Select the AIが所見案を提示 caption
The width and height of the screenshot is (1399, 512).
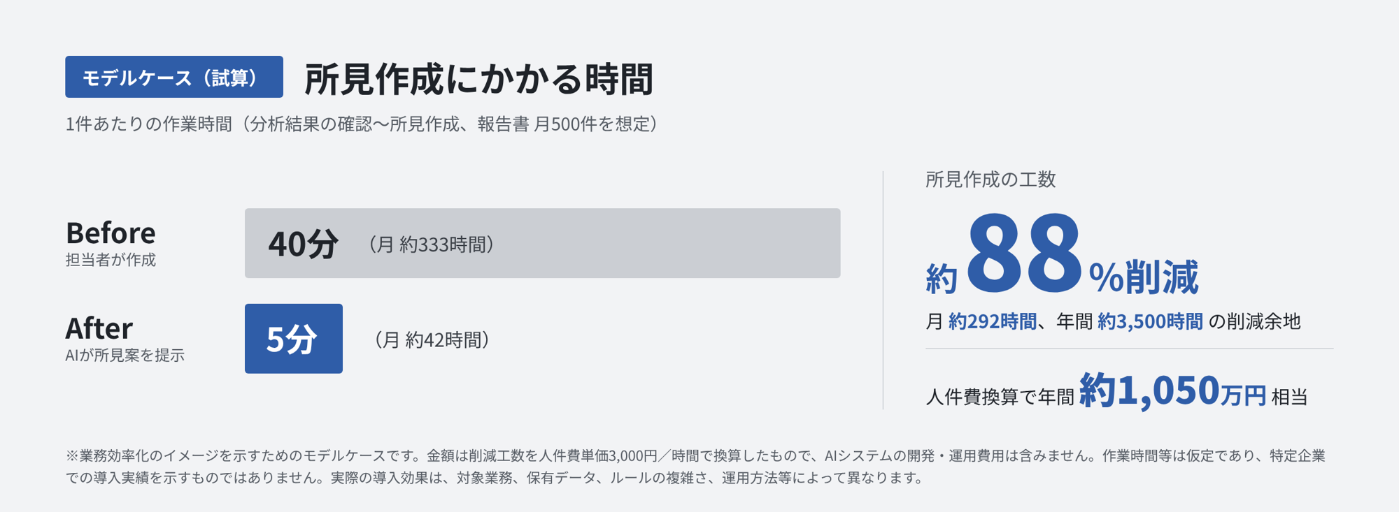pos(125,355)
